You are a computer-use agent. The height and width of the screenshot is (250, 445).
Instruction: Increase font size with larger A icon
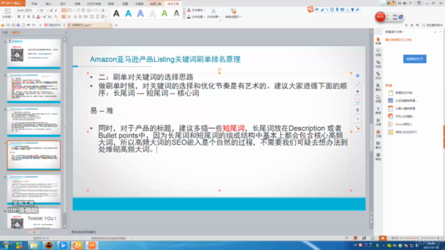[51, 10]
